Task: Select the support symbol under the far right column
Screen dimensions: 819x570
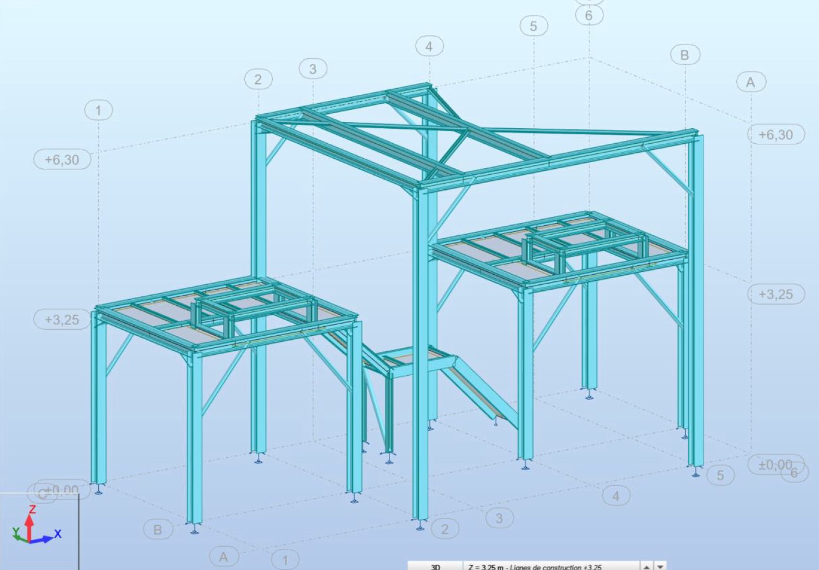Action: pyautogui.click(x=696, y=472)
